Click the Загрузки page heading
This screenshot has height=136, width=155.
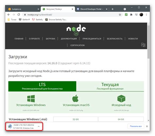coord(18,57)
